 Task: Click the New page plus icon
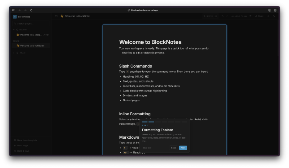(x=15, y=146)
